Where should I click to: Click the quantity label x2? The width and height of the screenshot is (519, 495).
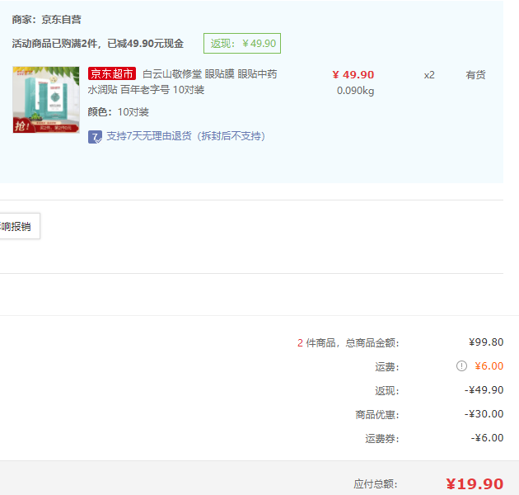tap(429, 75)
